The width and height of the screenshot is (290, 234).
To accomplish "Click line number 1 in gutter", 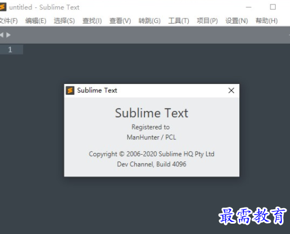I will pyautogui.click(x=10, y=49).
